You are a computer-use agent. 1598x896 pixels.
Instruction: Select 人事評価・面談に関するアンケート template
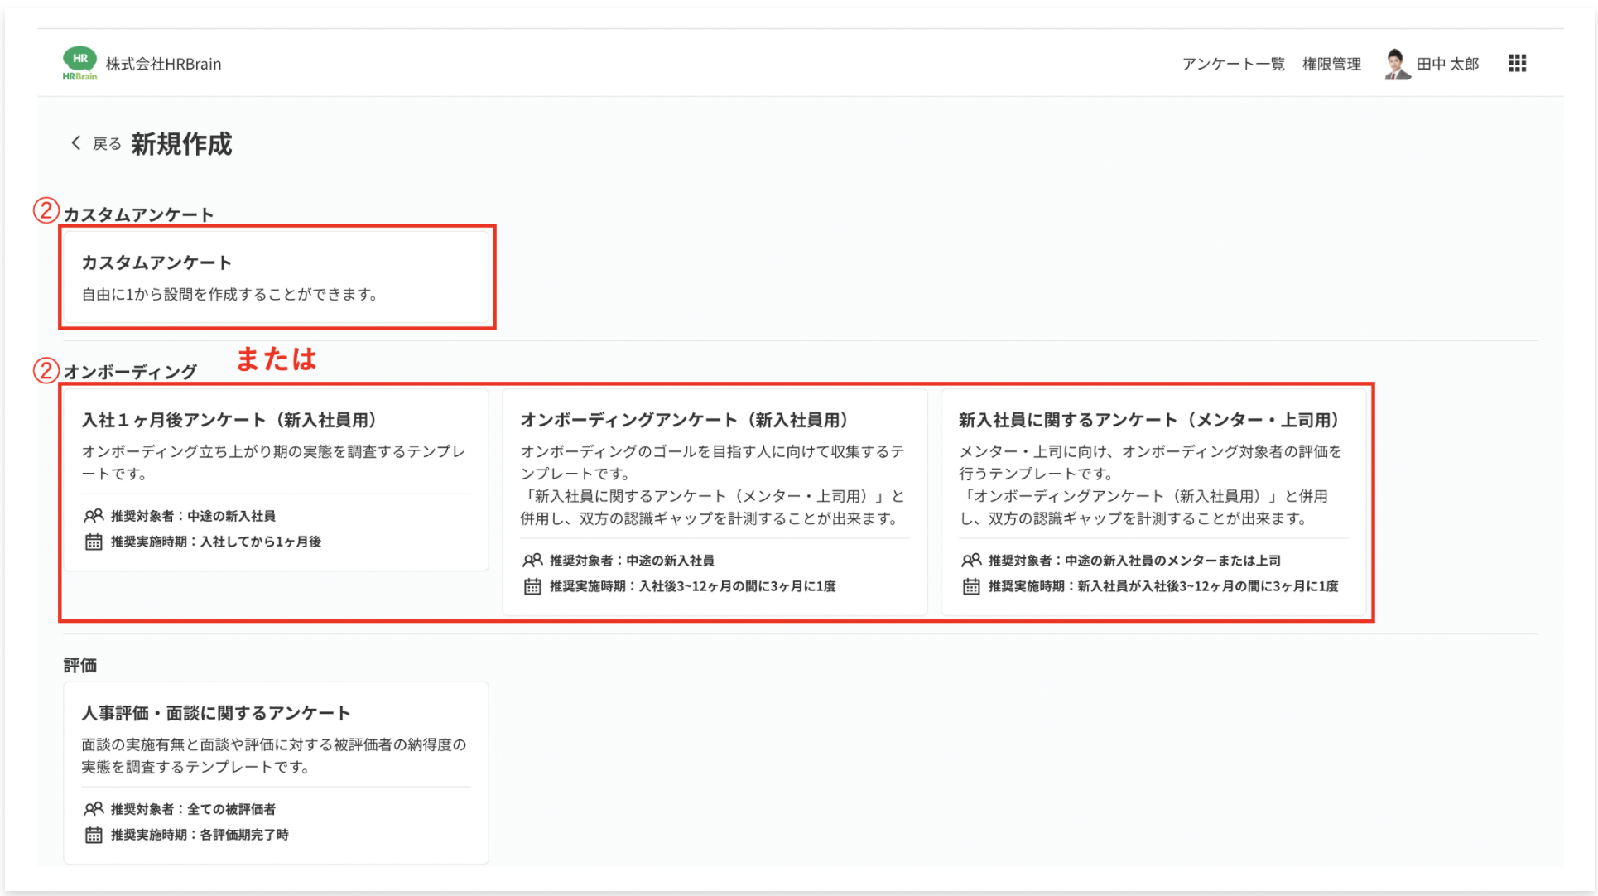[277, 773]
